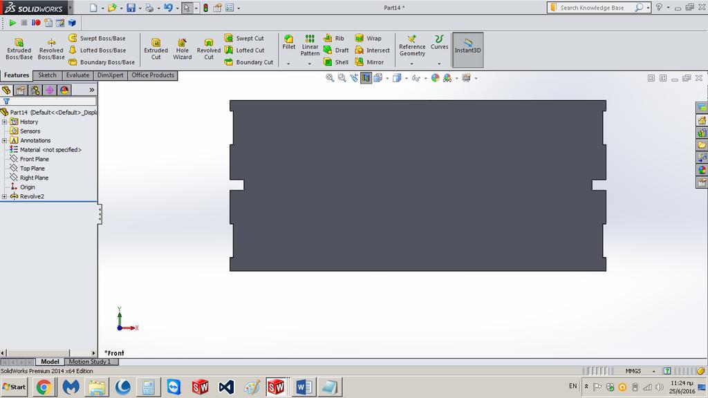Viewport: 708px width, 398px height.
Task: Run the macro with Play button
Action: click(x=12, y=23)
